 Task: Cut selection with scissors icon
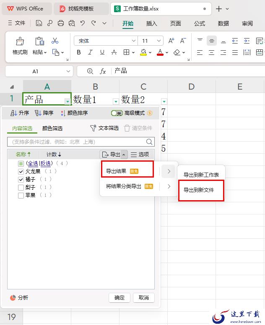[x=55, y=41]
